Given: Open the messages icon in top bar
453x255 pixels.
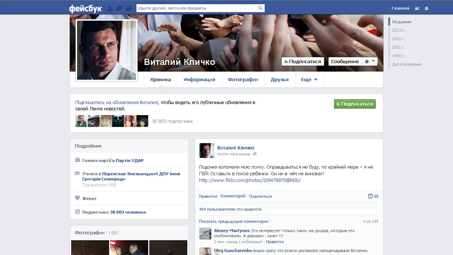Looking at the screenshot, I should click(119, 8).
